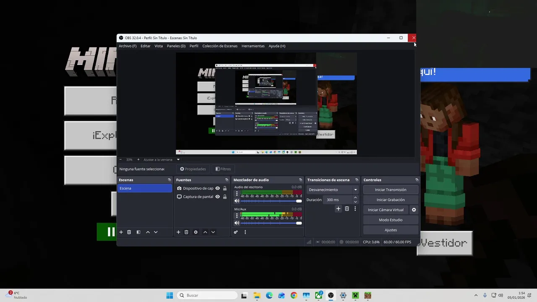
Task: Open virtual camera settings gear
Action: (414, 210)
